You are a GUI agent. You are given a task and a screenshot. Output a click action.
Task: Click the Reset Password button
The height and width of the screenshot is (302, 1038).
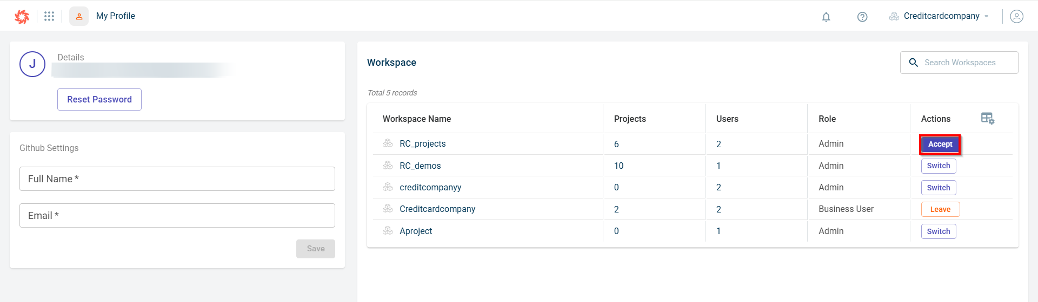(x=99, y=99)
